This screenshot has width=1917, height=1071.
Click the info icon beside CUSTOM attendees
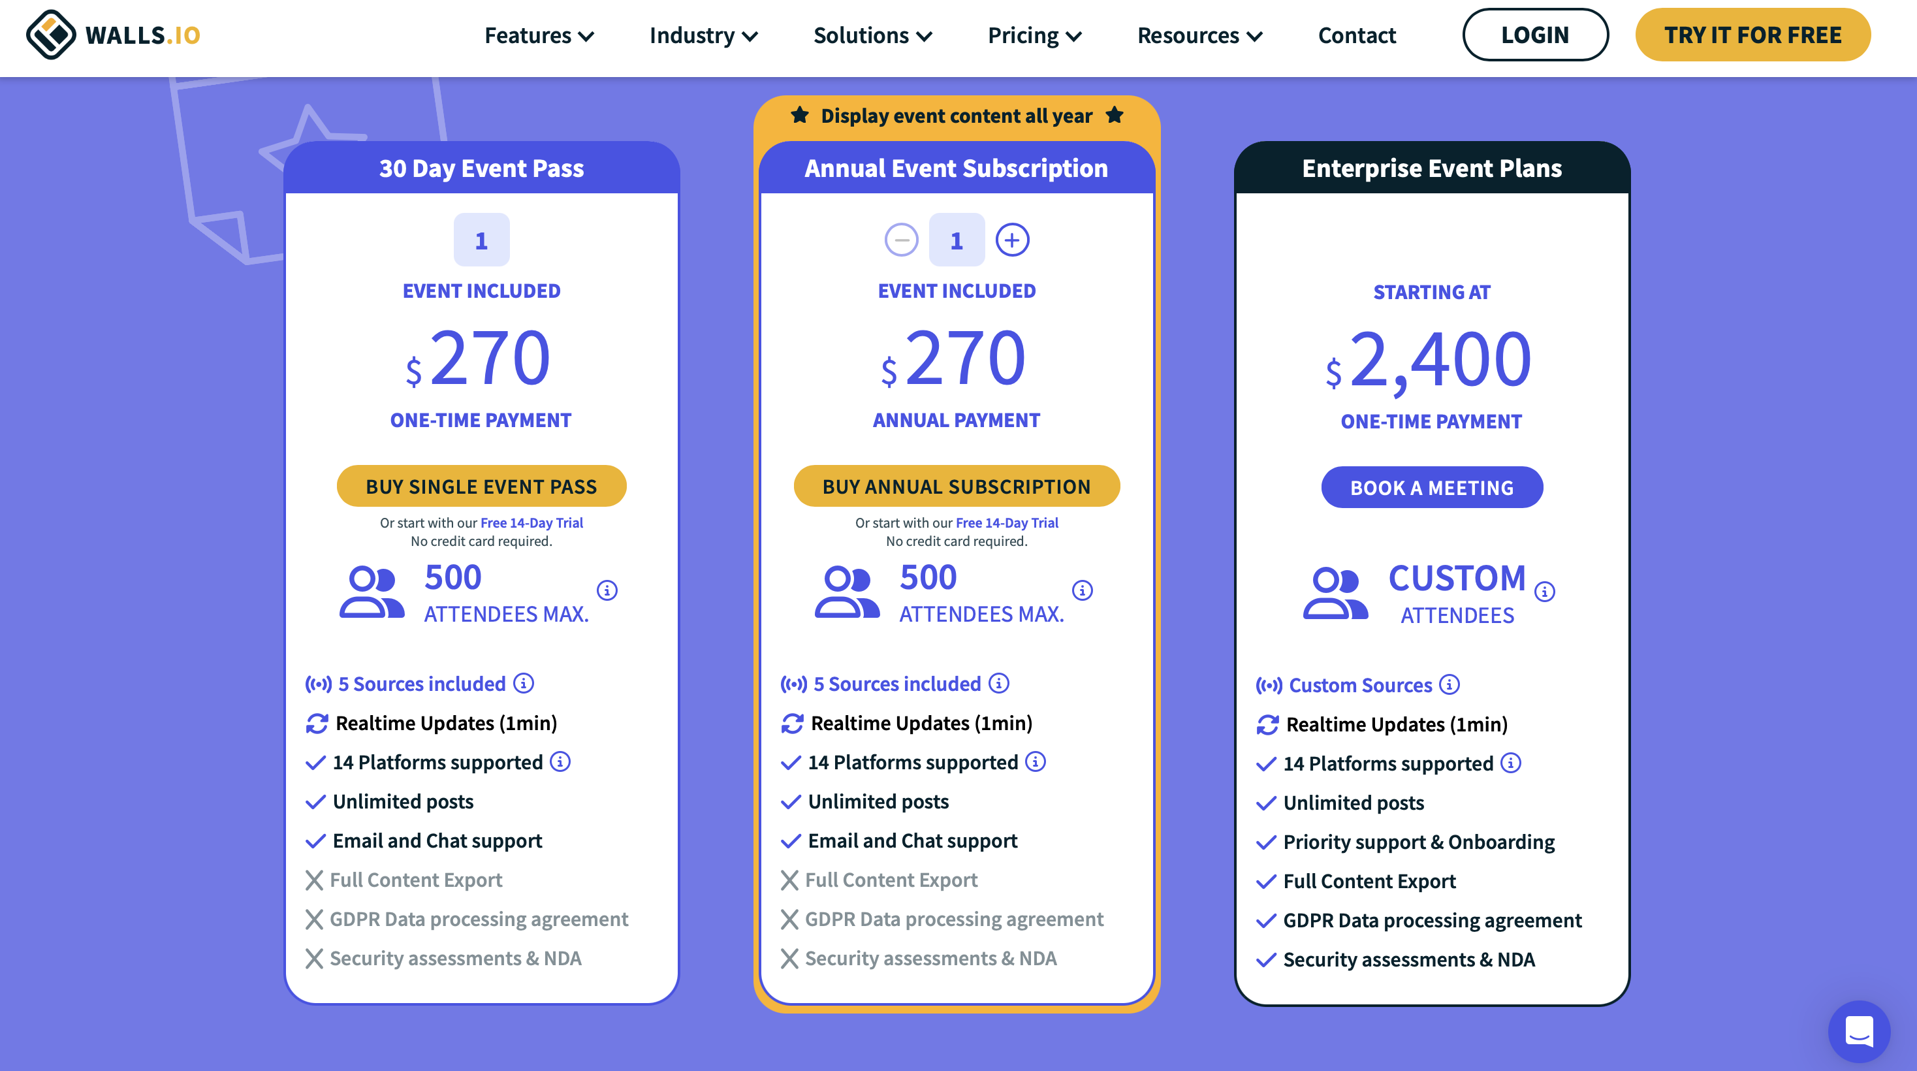point(1545,592)
